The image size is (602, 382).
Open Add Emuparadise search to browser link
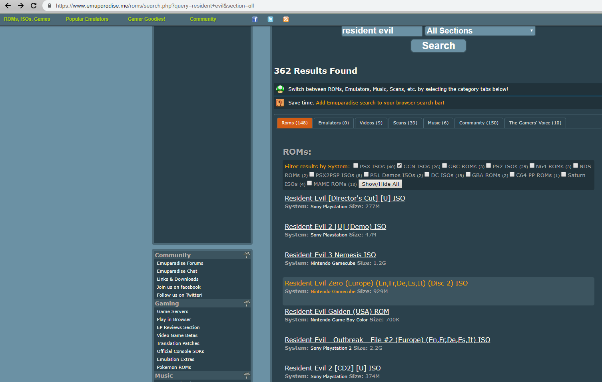380,103
